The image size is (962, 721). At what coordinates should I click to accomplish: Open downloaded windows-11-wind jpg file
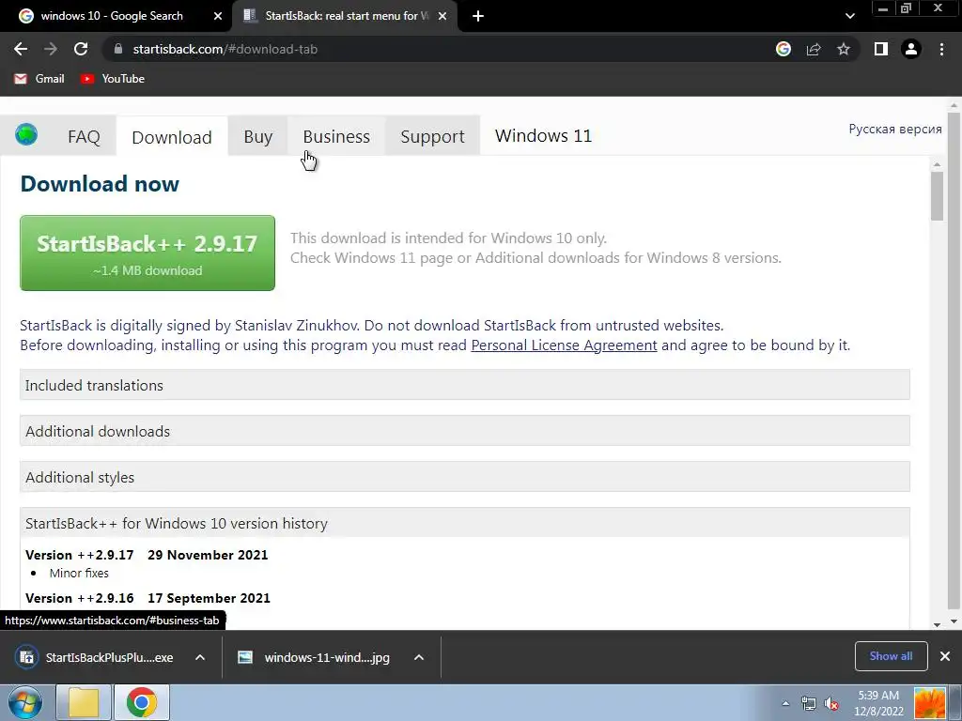click(x=314, y=657)
